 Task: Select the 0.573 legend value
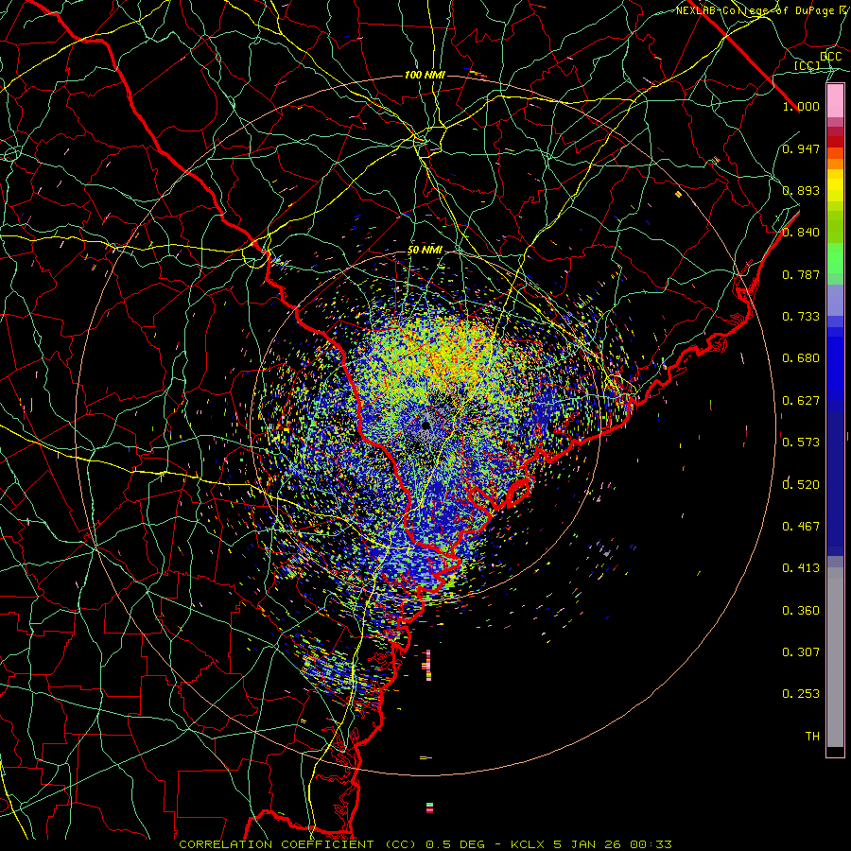[801, 443]
